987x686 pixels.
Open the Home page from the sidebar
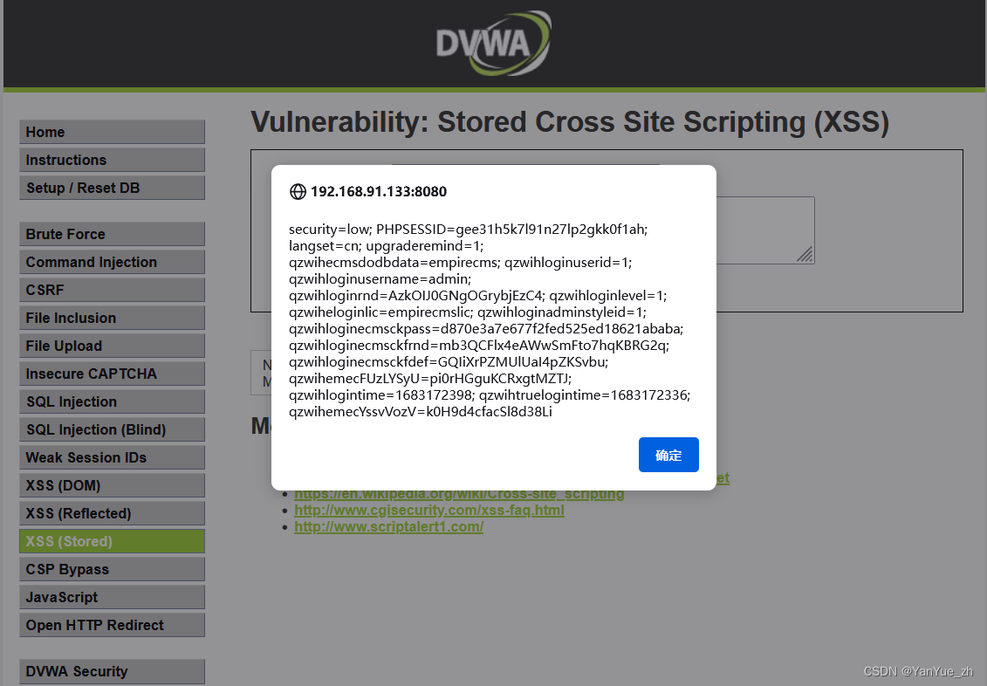point(112,132)
